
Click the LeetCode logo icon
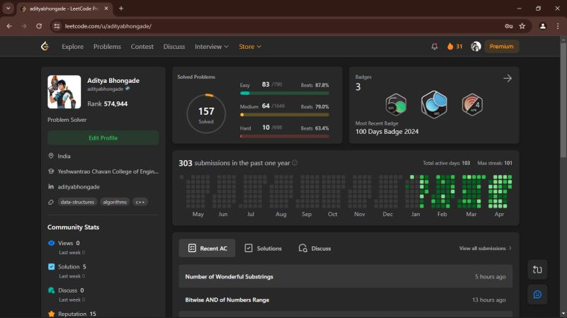(x=45, y=46)
